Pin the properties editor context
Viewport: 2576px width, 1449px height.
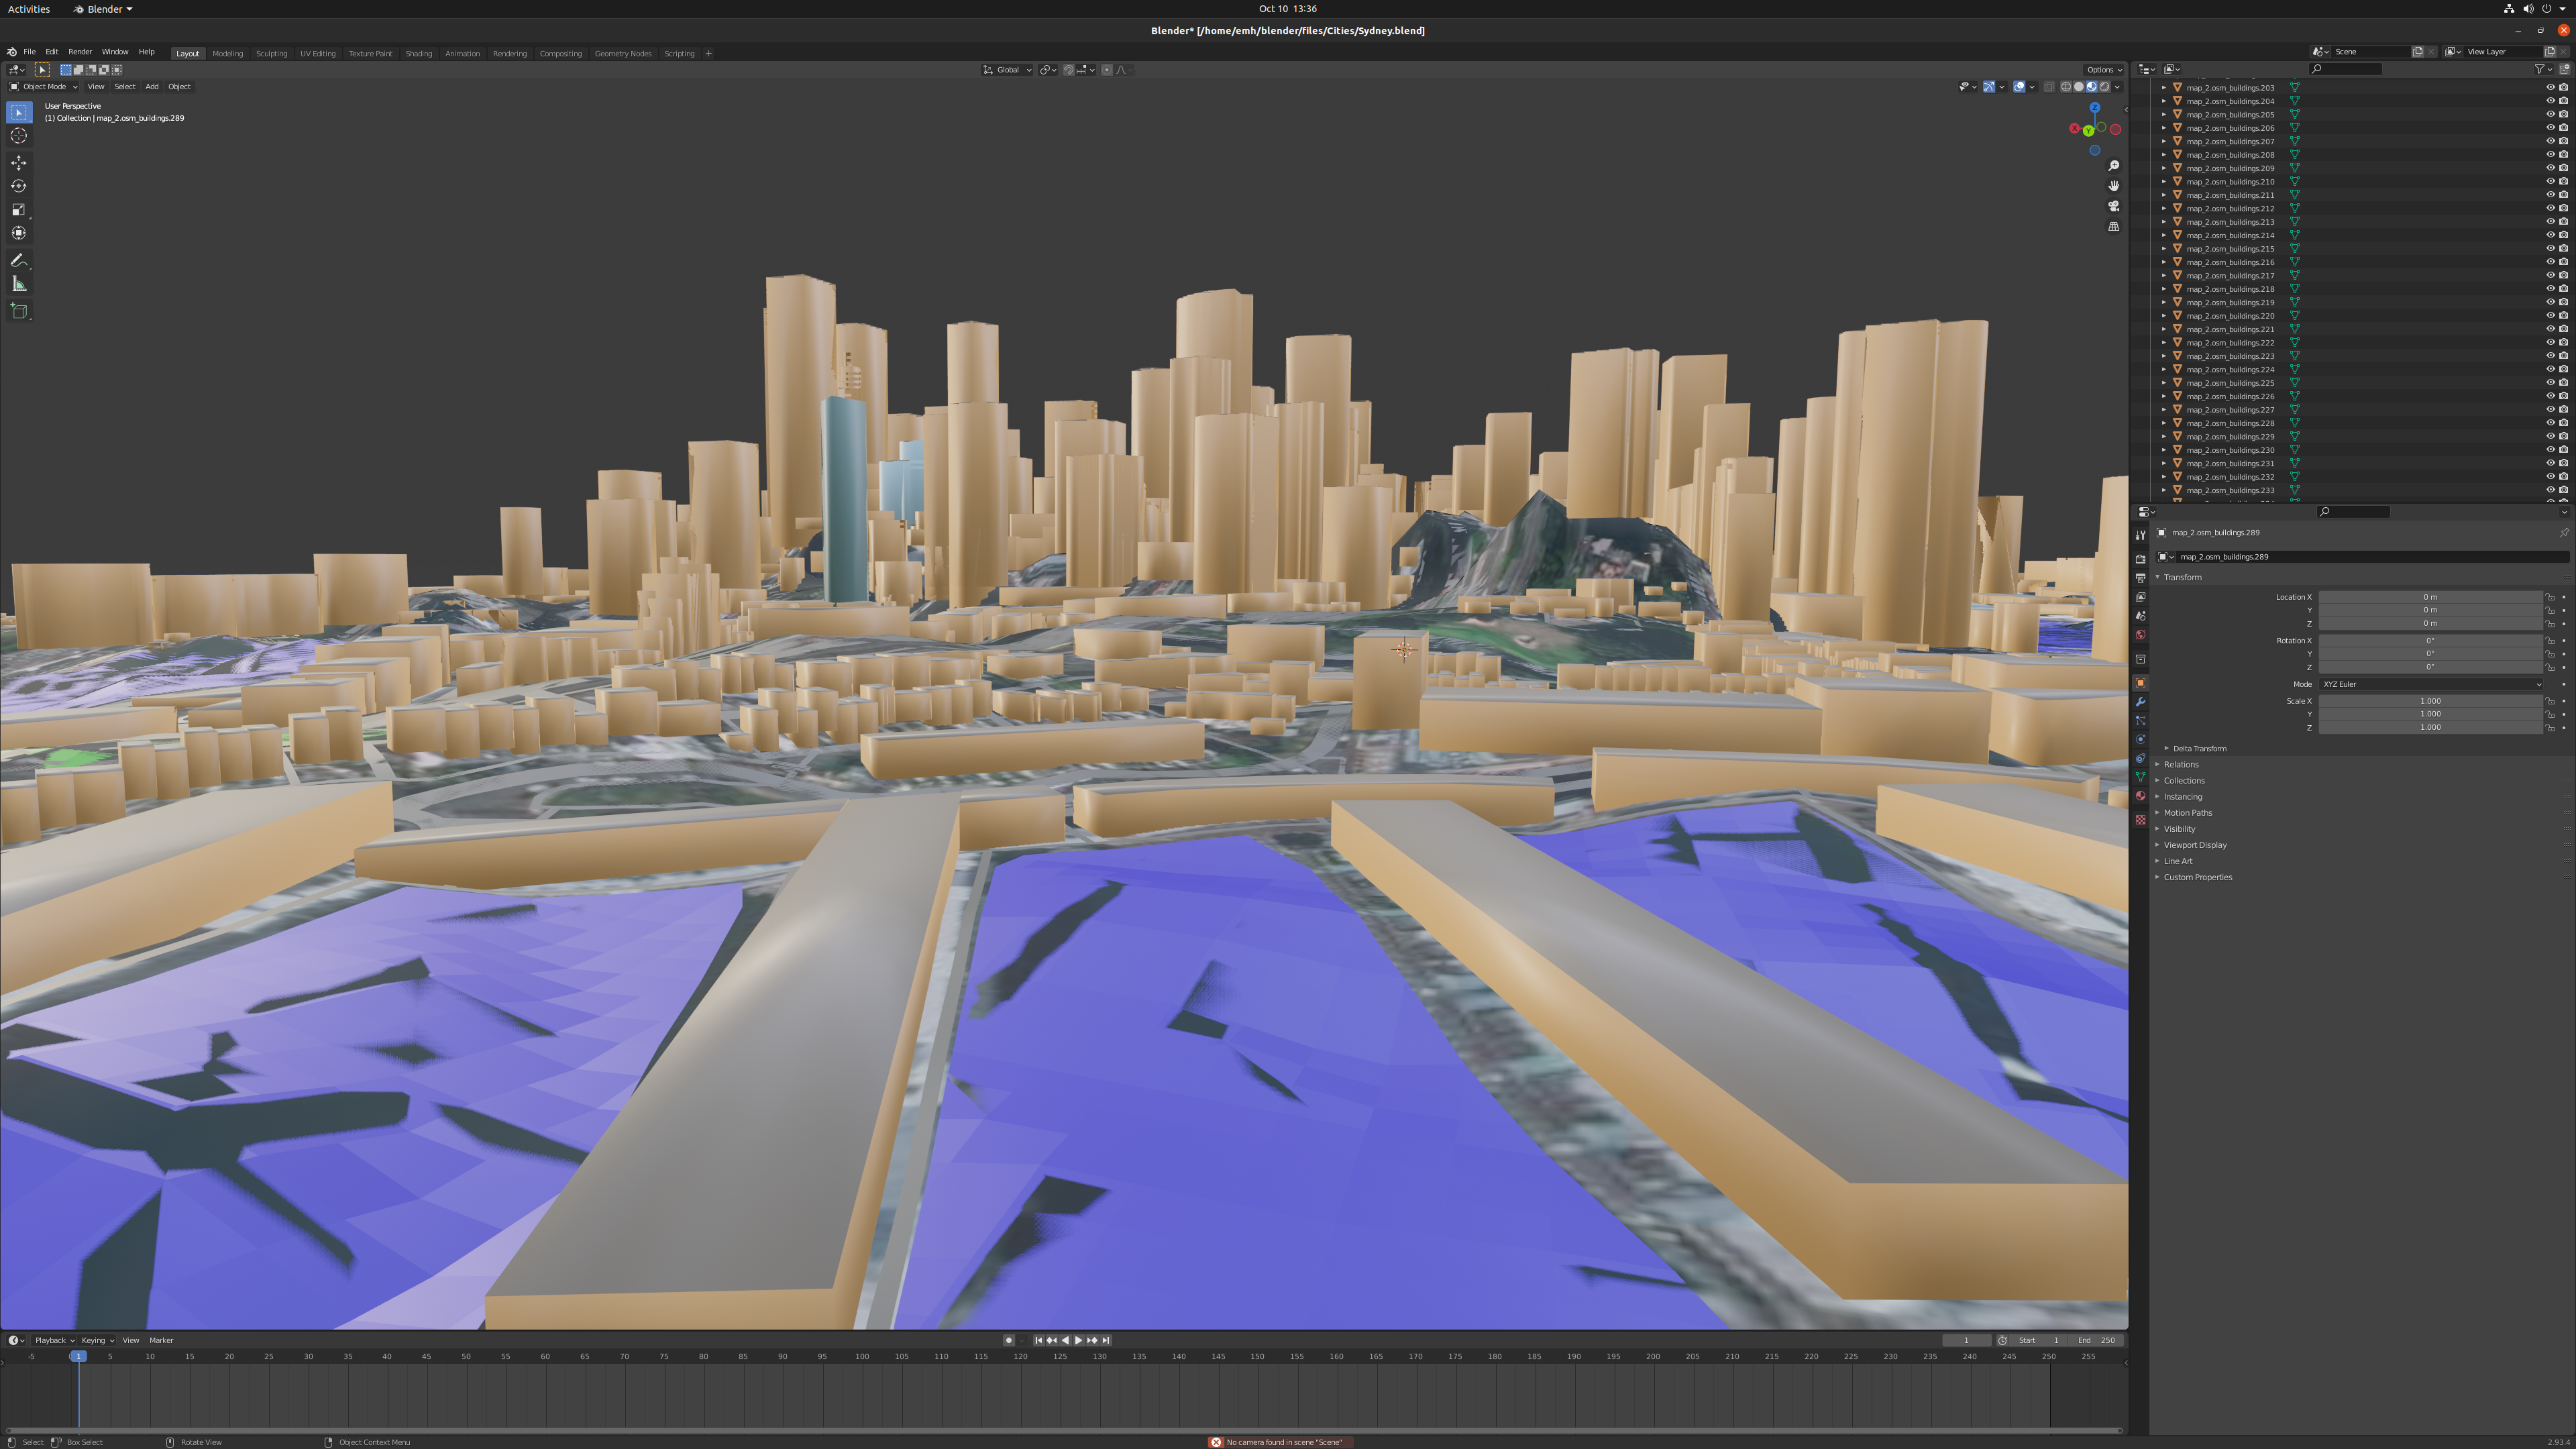point(2564,533)
